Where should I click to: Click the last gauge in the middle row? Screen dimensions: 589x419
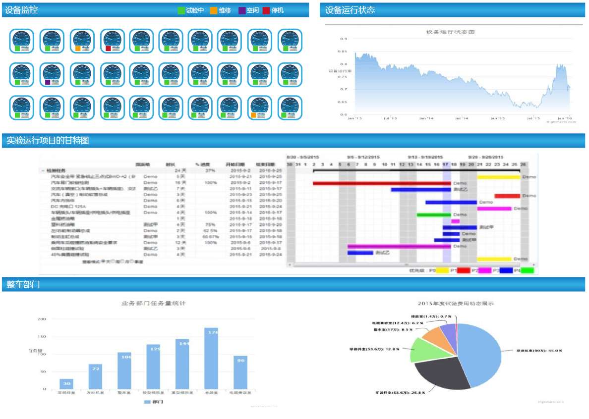coord(290,75)
